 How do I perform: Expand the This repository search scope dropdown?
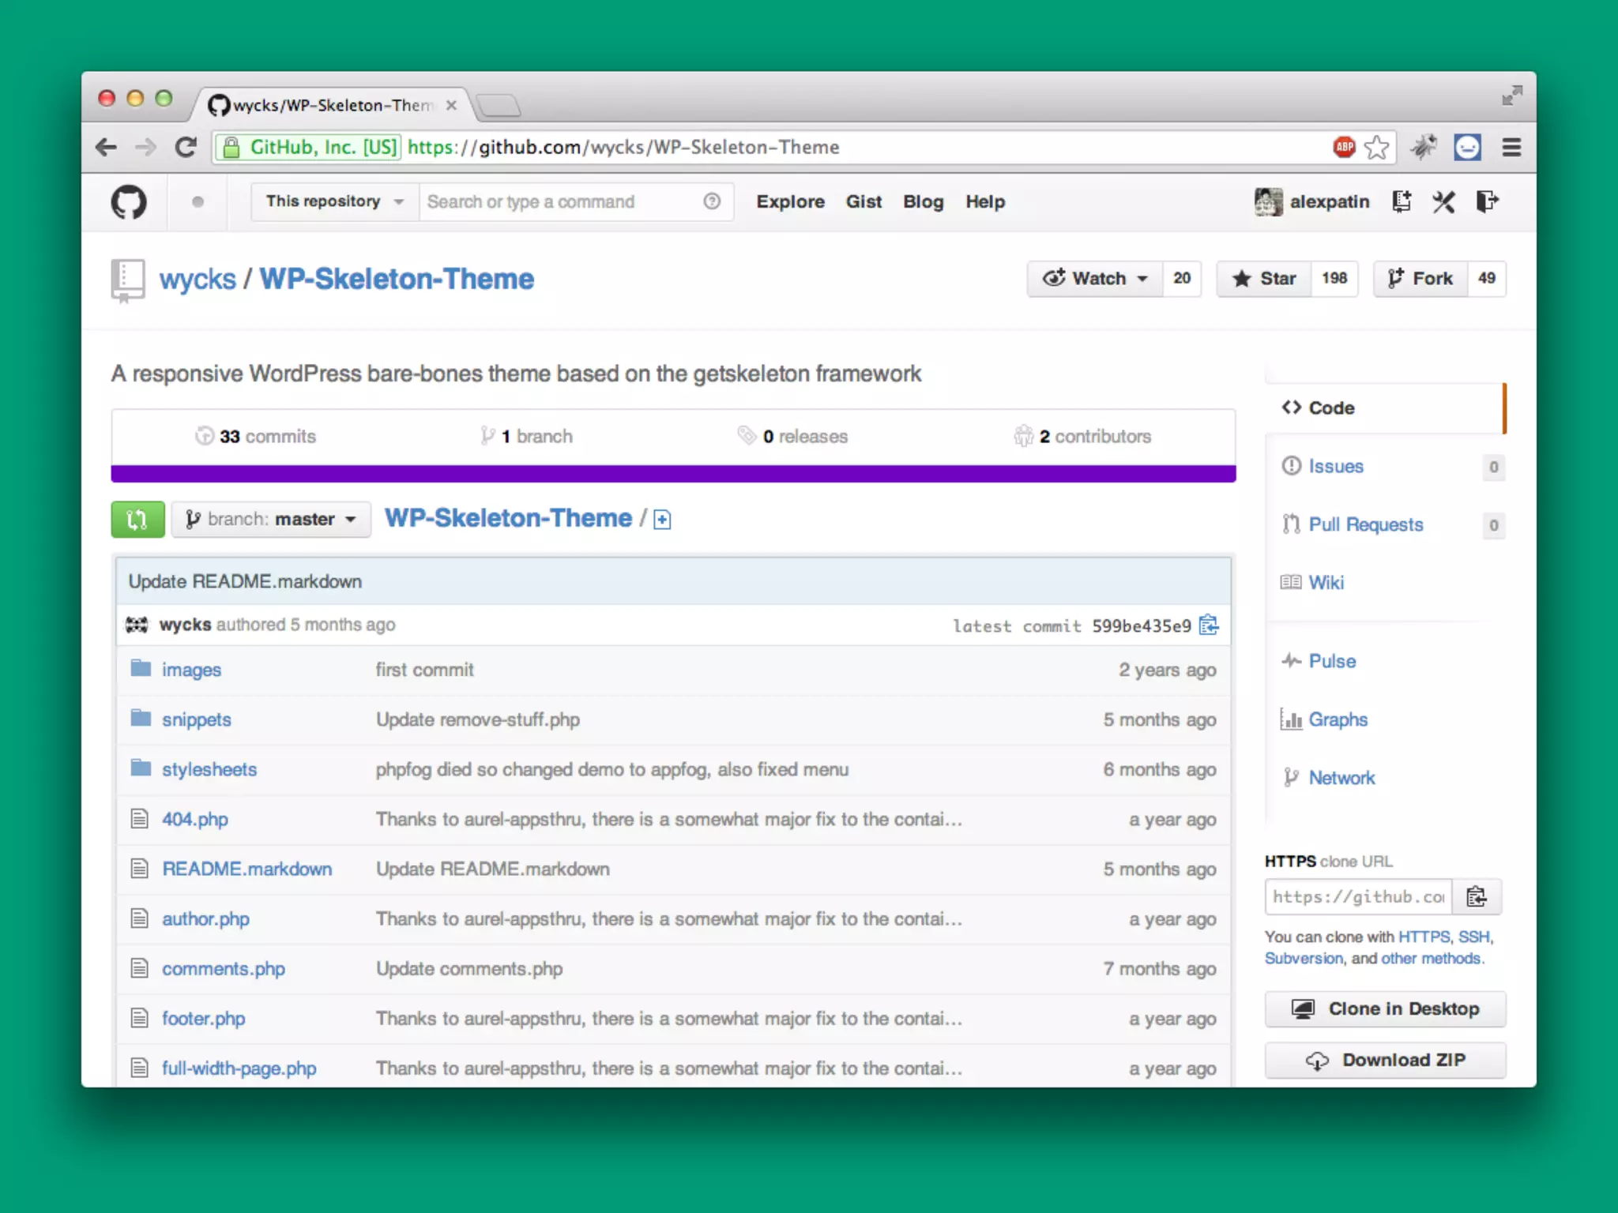point(334,202)
